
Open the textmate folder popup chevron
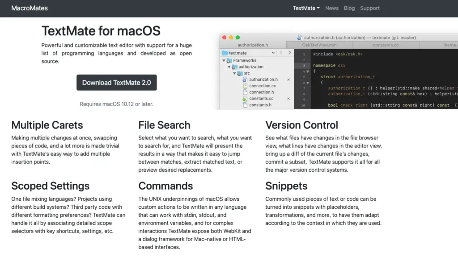(x=273, y=53)
